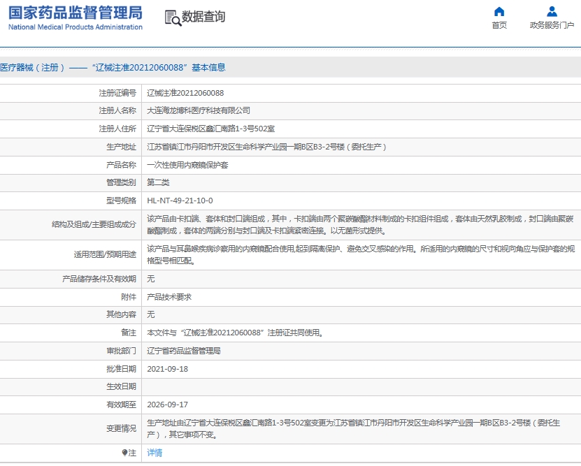Open the 政务服务门户 user portal icon

[x=552, y=12]
